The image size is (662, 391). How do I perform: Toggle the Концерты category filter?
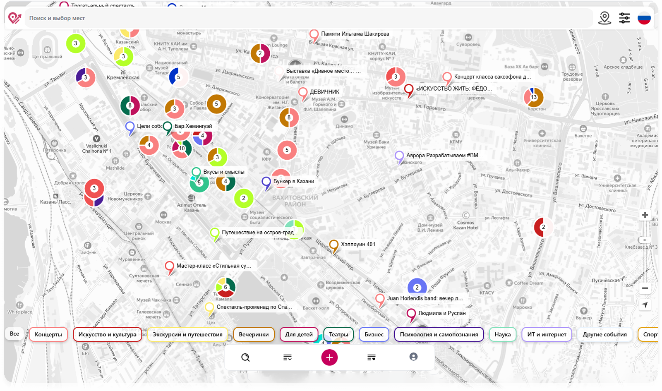[x=48, y=334]
